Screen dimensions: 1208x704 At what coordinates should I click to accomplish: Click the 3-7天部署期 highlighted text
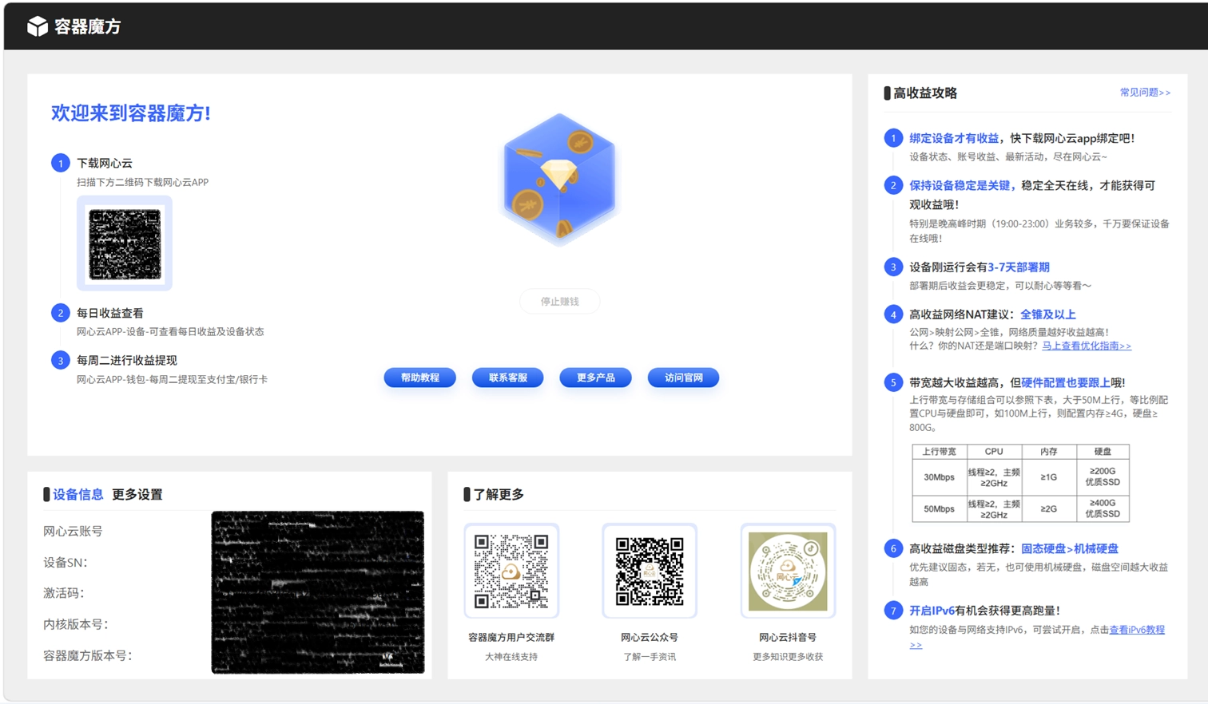tap(1019, 267)
